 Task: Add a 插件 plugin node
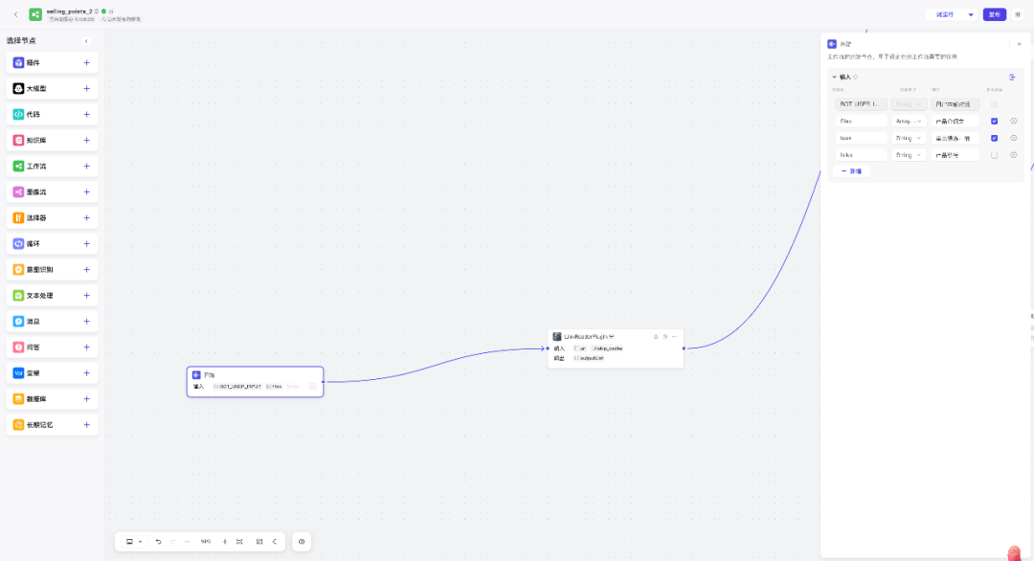pos(86,62)
